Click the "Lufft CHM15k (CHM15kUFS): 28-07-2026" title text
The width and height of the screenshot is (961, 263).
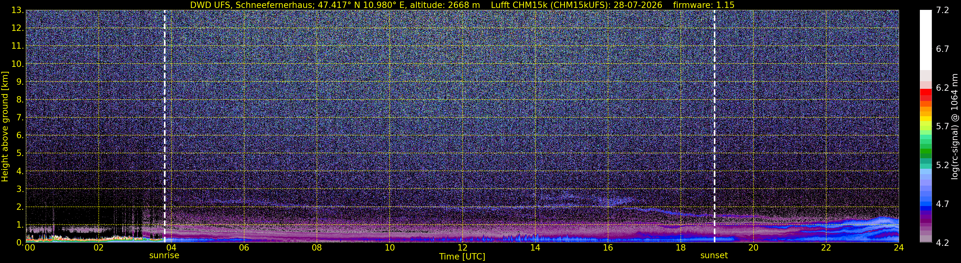tap(576, 5)
